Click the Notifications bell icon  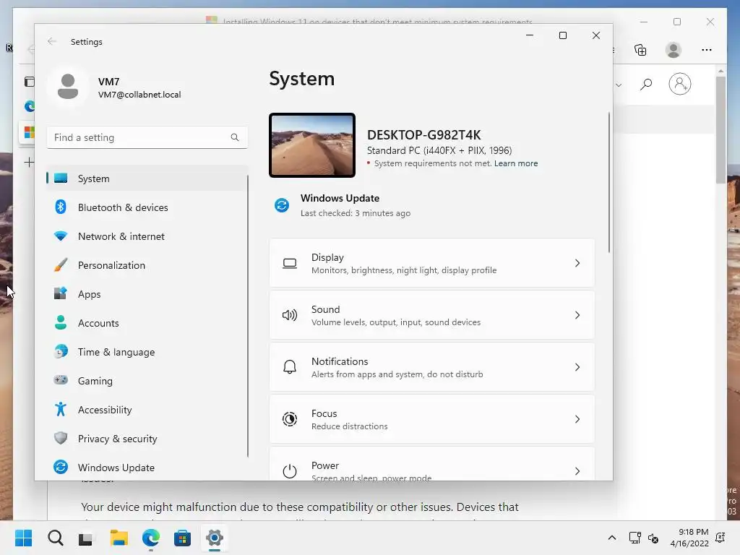pyautogui.click(x=290, y=367)
